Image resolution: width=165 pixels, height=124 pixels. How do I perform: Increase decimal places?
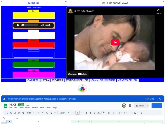[x=51, y=113]
